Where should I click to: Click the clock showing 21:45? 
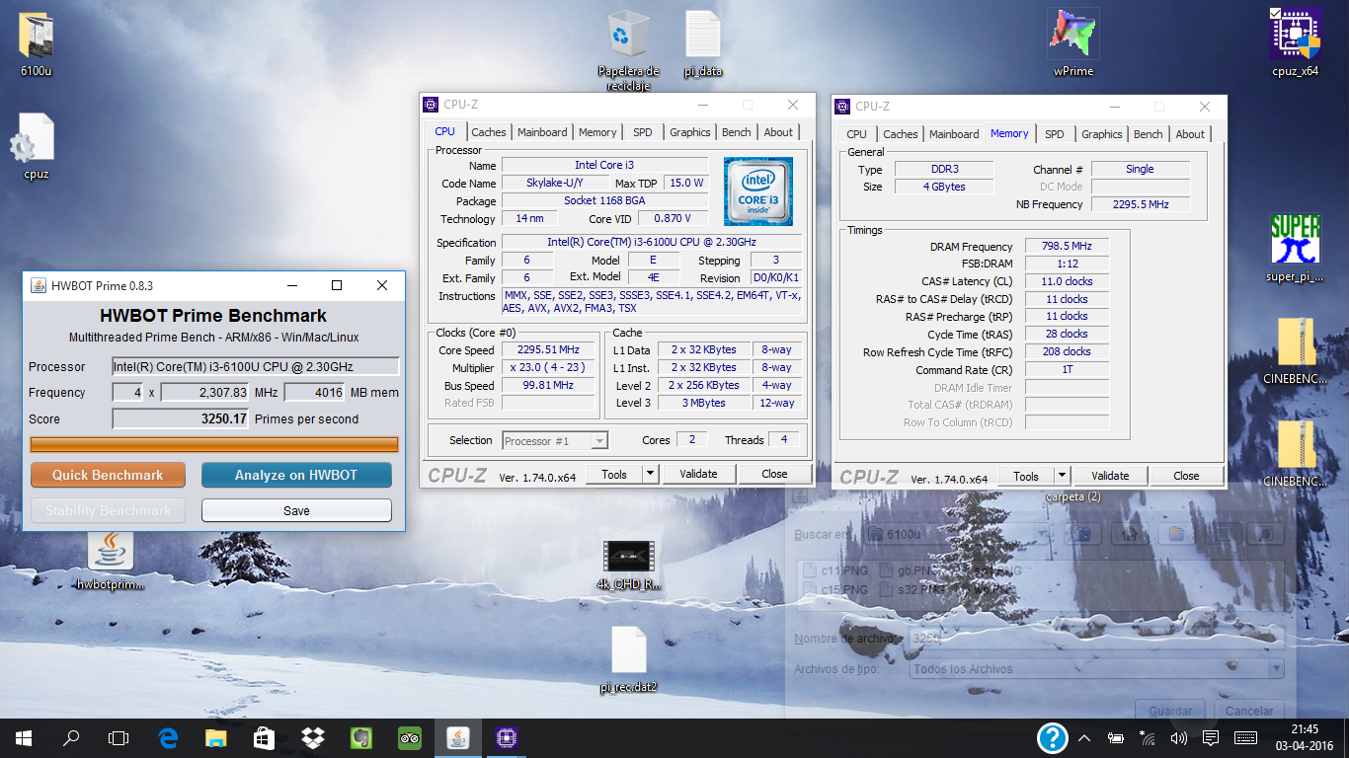click(x=1305, y=729)
